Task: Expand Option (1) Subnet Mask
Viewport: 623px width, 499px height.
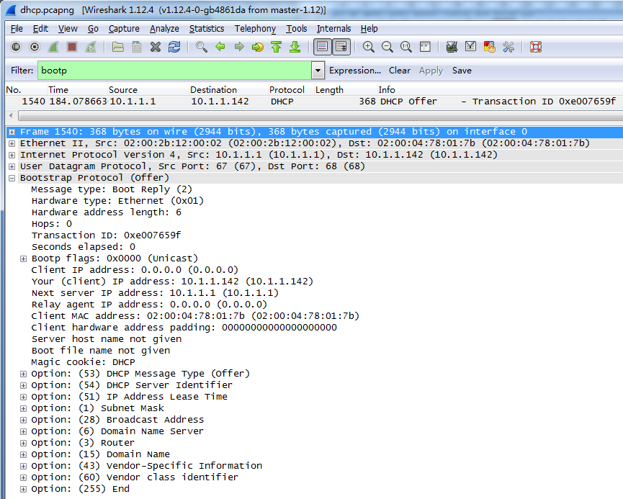Action: [24, 408]
